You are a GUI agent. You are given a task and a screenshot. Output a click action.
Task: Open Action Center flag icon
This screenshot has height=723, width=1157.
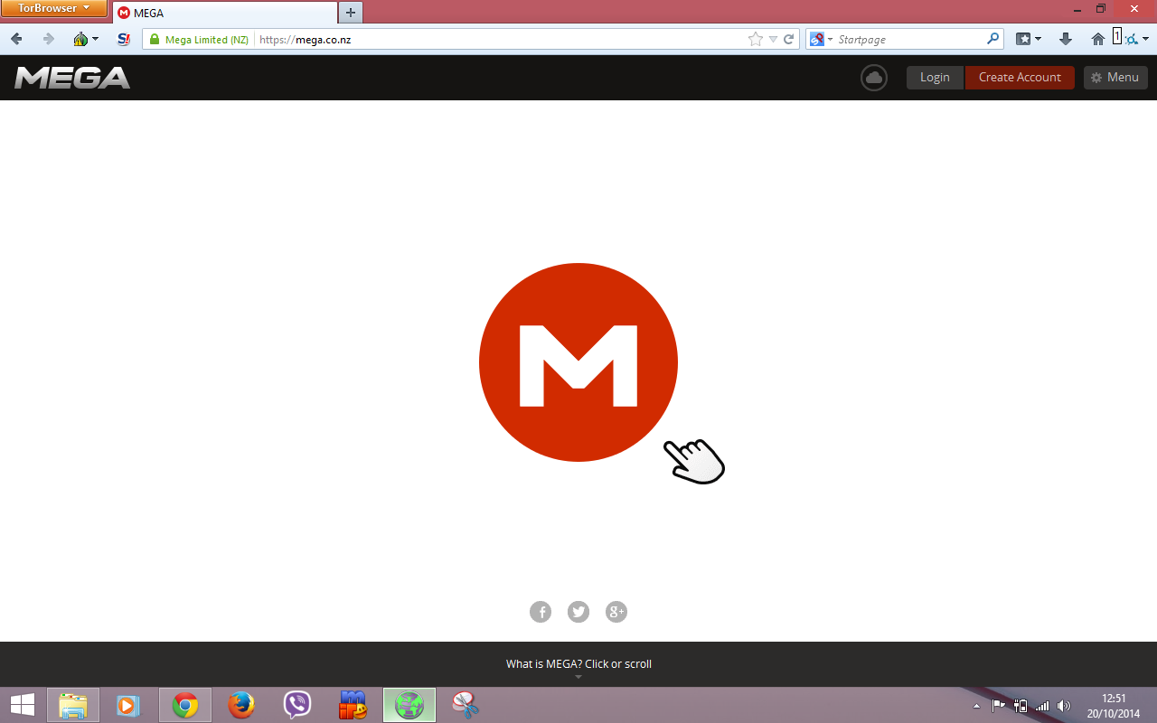click(999, 706)
